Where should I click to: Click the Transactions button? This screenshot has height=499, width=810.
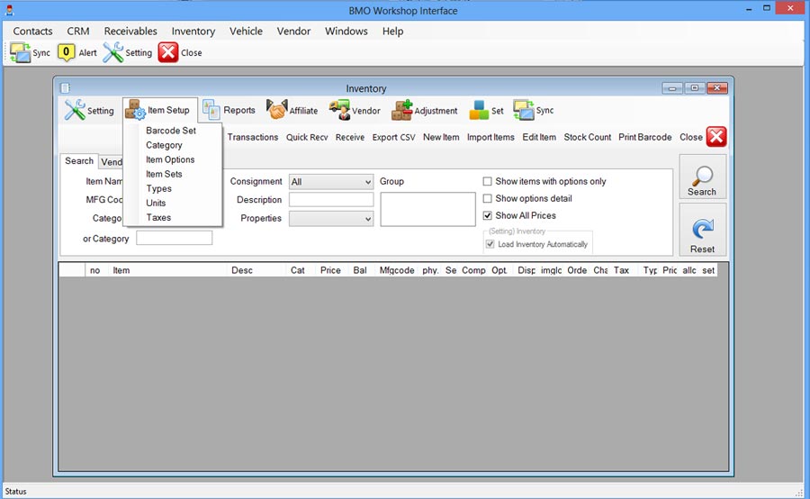253,137
